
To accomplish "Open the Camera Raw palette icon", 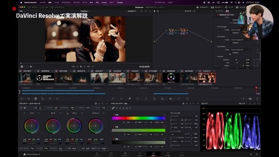I will [22, 99].
